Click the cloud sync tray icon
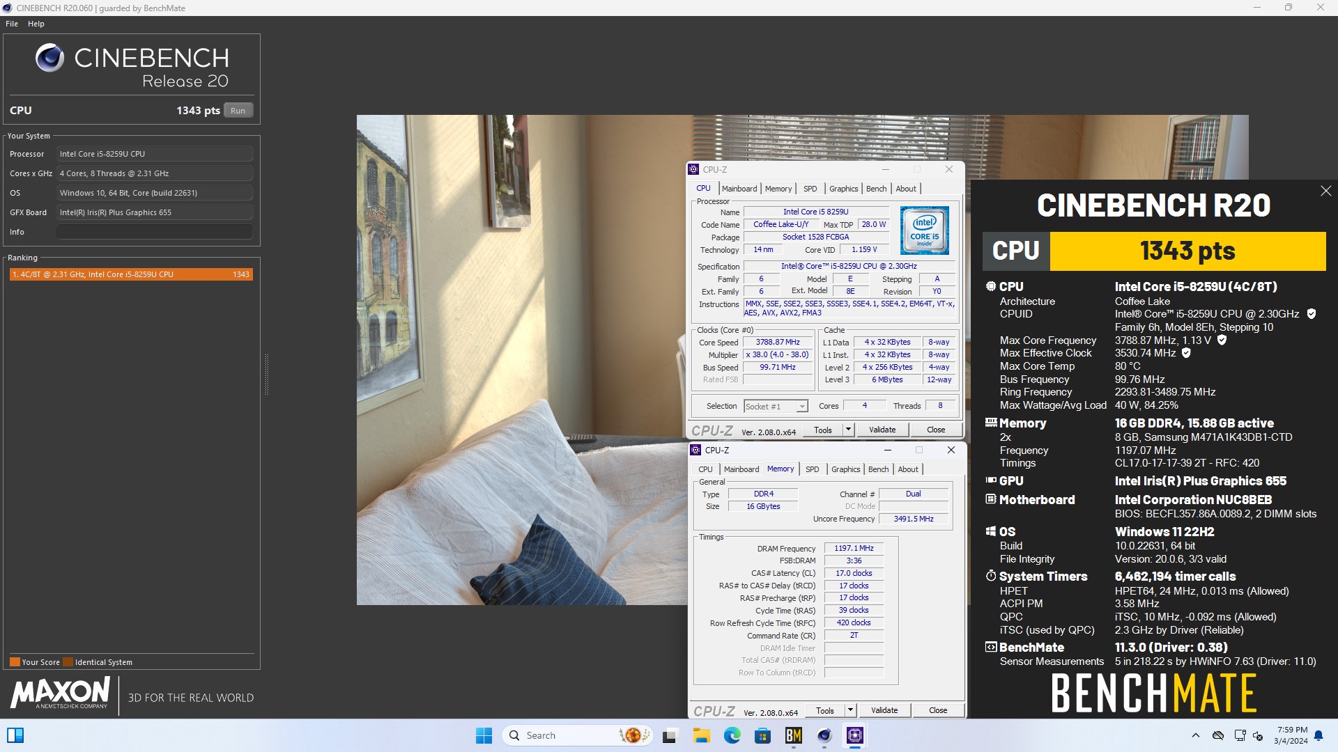Image resolution: width=1338 pixels, height=752 pixels. point(1218,735)
